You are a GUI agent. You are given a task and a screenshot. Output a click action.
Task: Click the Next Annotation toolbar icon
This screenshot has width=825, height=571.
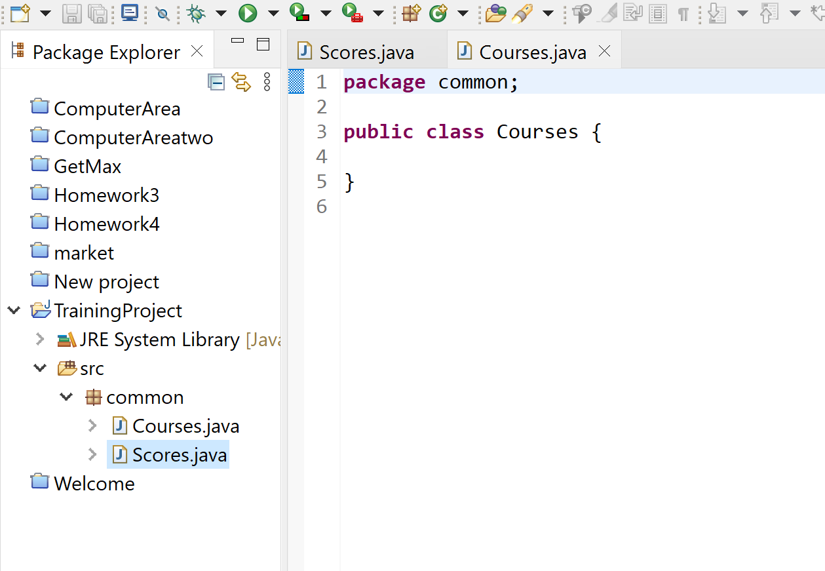[x=717, y=12]
